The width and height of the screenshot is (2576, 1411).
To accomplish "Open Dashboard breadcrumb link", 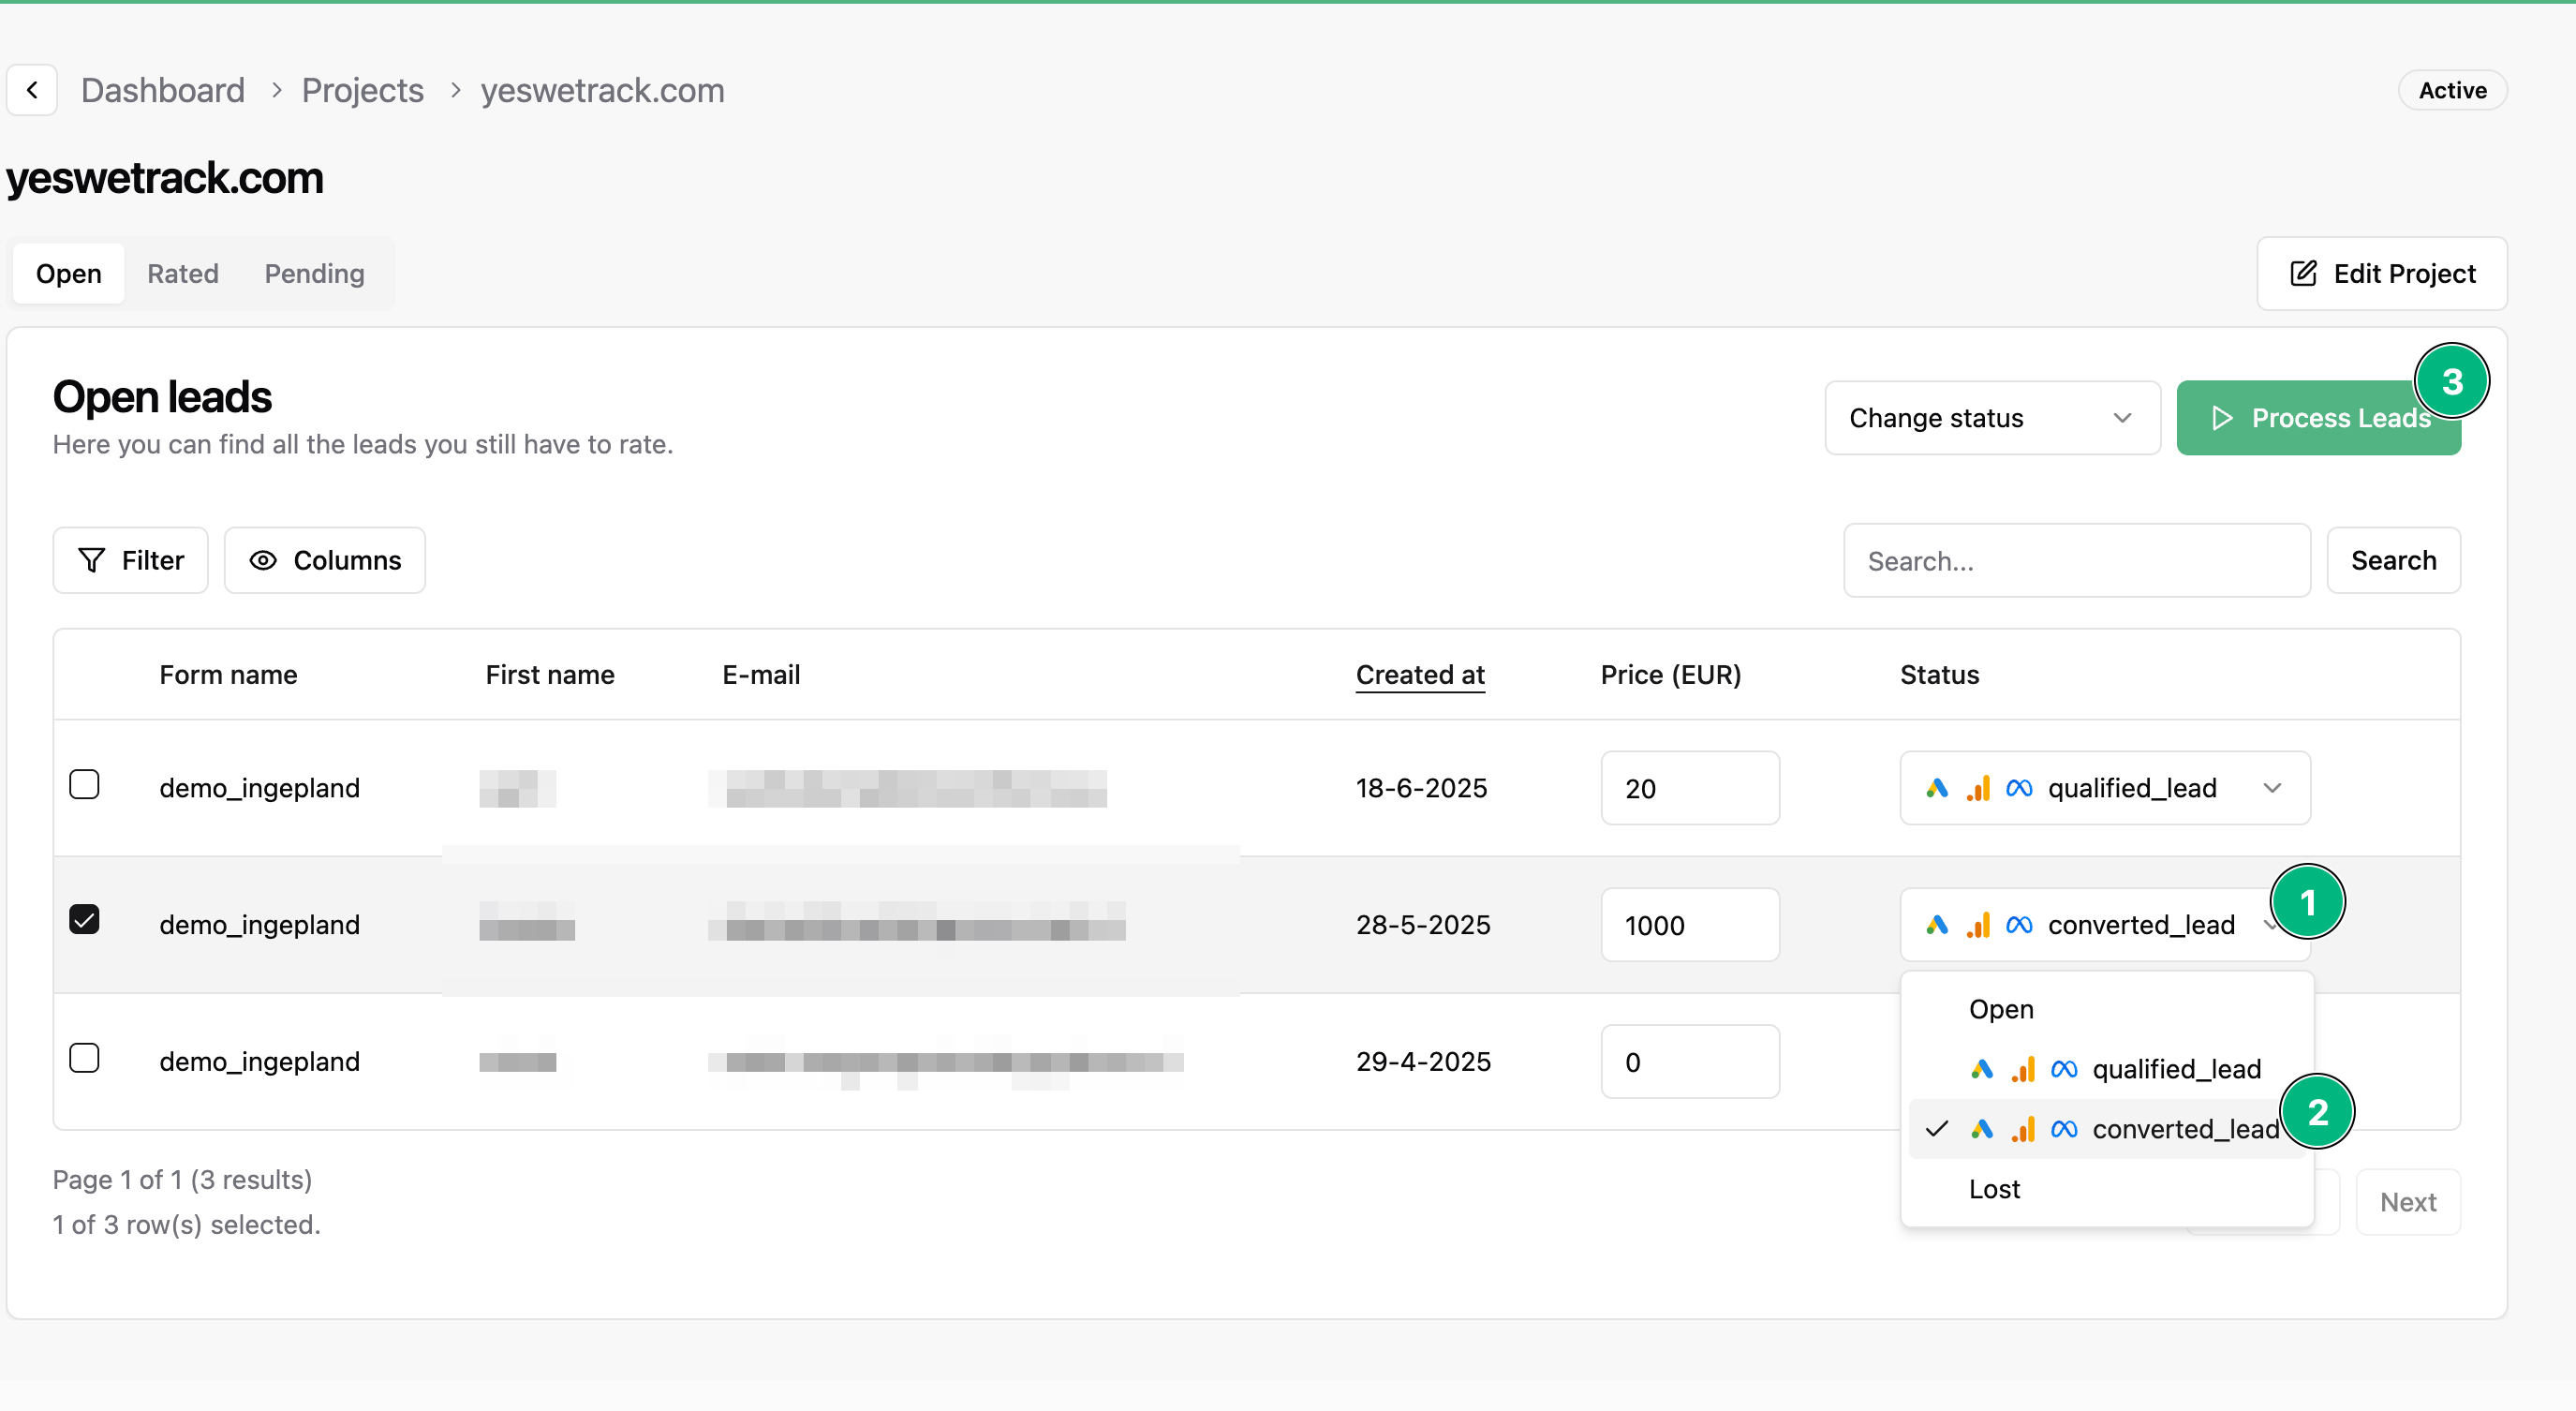I will click(162, 90).
